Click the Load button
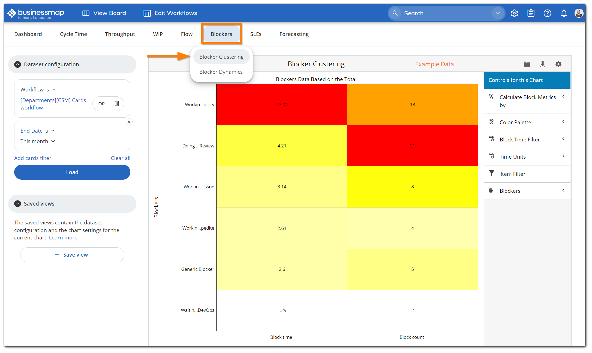The height and width of the screenshot is (353, 592). tap(72, 172)
